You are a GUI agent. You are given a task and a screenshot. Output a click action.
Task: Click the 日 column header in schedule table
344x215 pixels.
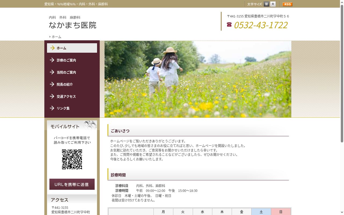tap(281, 212)
